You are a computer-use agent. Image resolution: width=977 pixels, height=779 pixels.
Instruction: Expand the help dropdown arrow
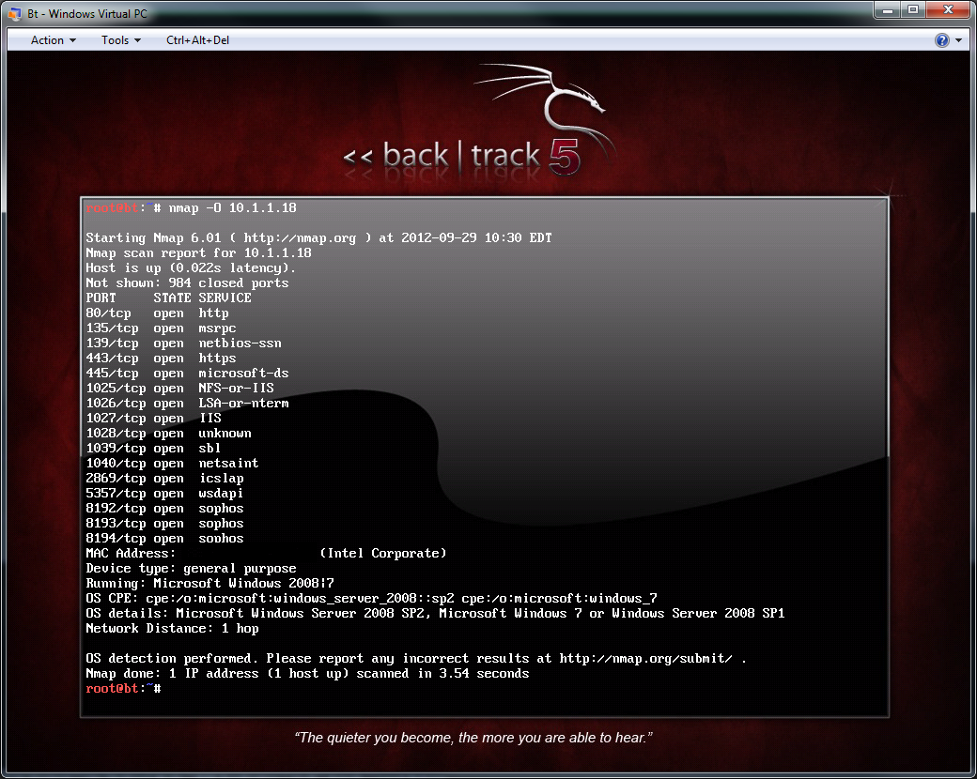pyautogui.click(x=958, y=40)
